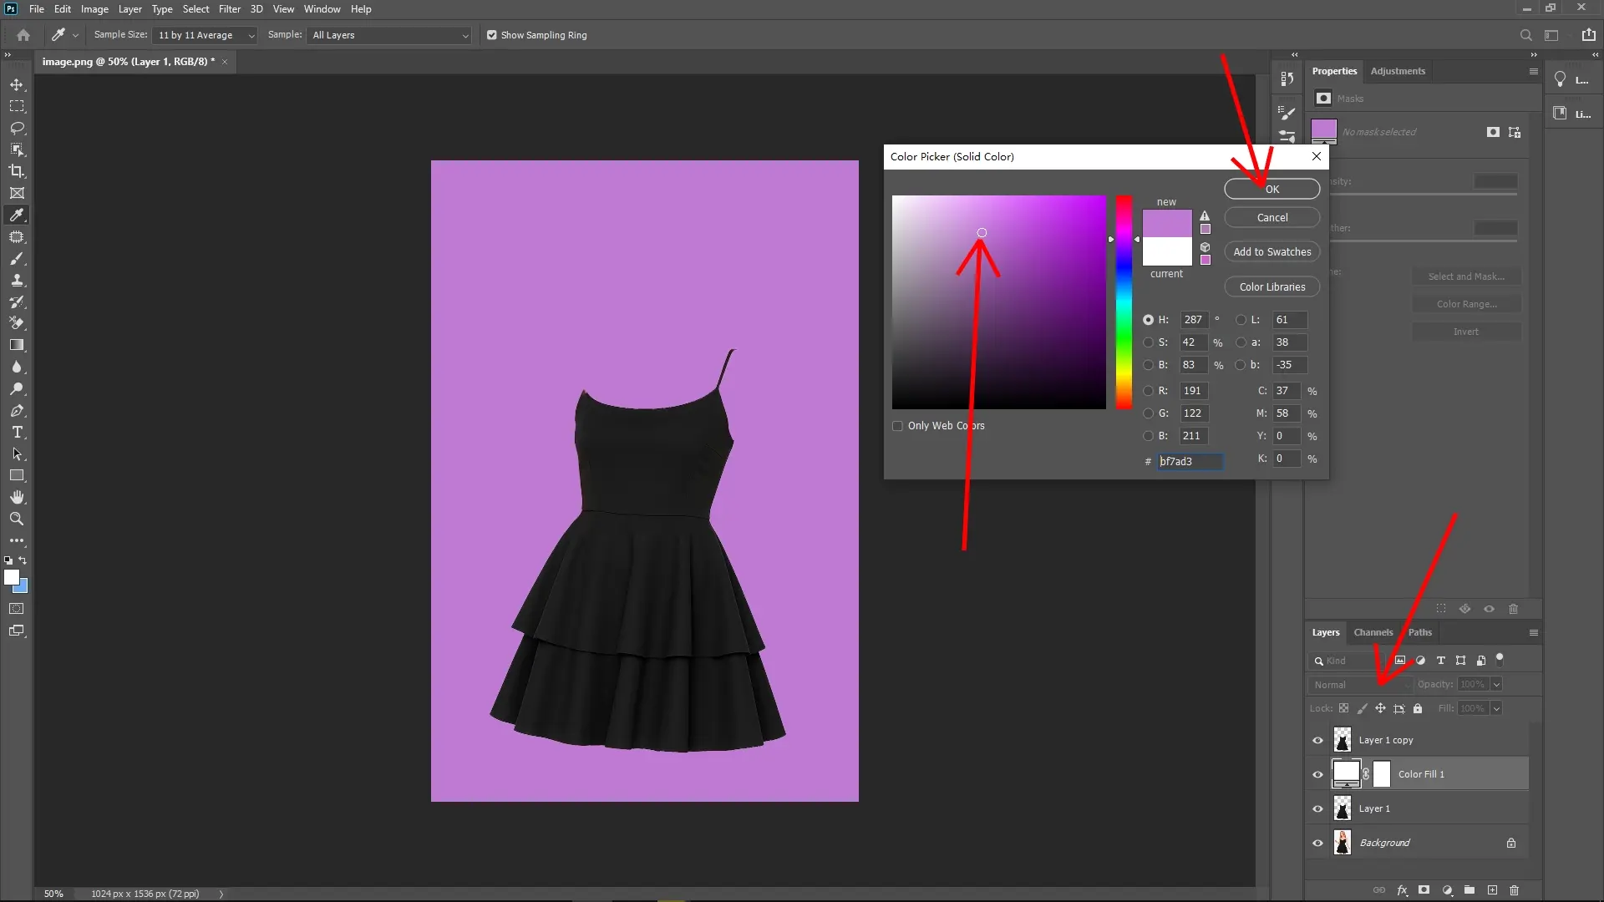
Task: Choose the Horizontal Type tool
Action: pyautogui.click(x=17, y=433)
